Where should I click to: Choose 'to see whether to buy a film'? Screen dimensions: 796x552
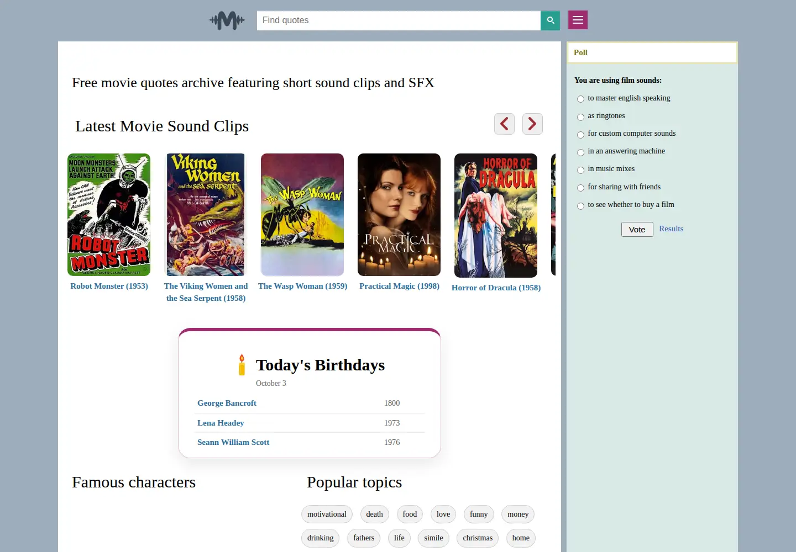[x=580, y=205]
